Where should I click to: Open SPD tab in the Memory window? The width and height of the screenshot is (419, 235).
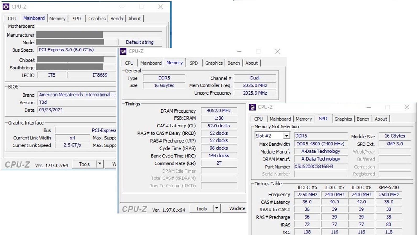point(194,63)
